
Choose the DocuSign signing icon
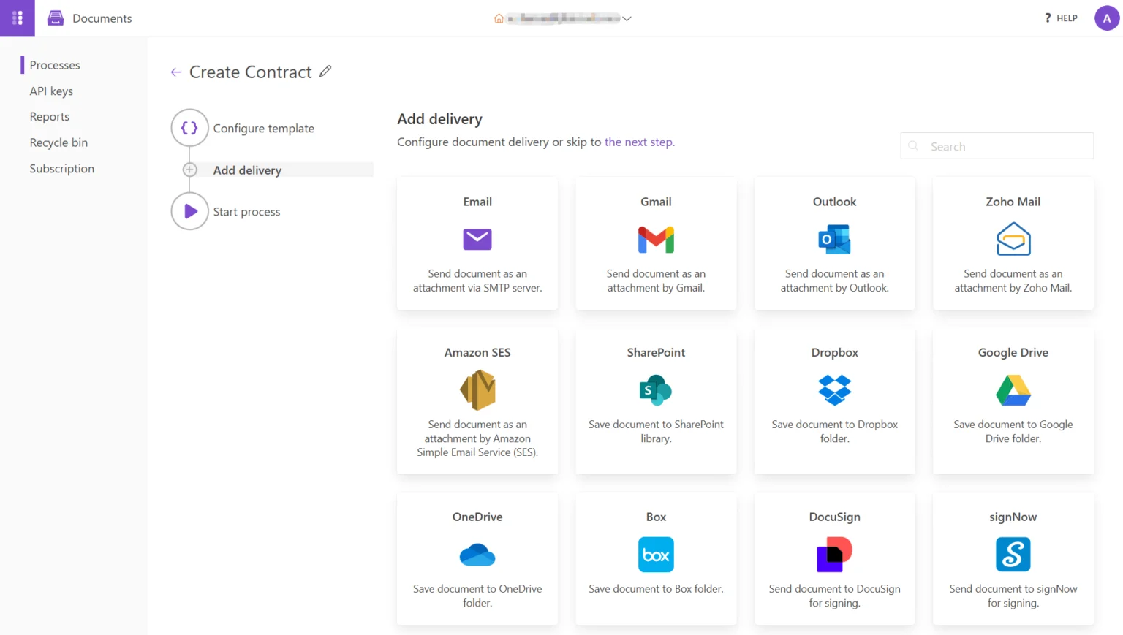click(x=834, y=554)
